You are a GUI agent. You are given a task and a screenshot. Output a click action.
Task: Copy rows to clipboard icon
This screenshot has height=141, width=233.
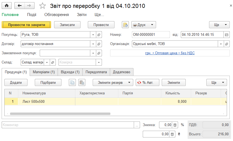[x=72, y=82]
